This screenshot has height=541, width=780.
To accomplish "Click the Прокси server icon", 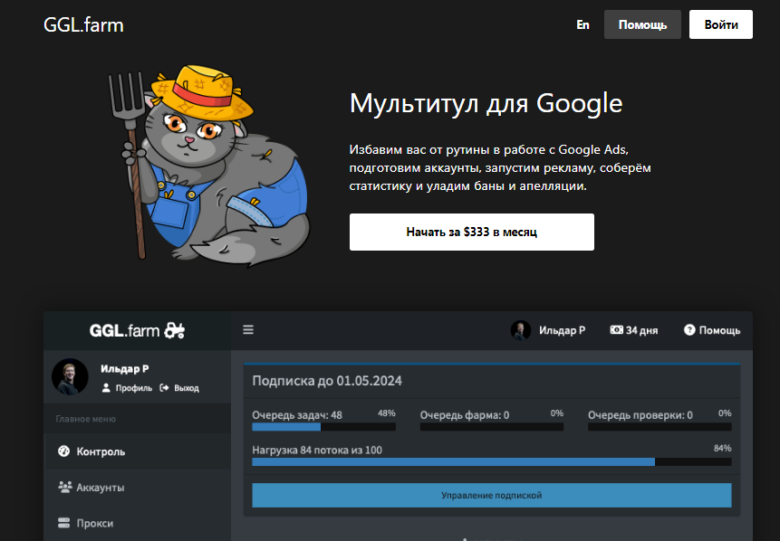I will coord(63,523).
